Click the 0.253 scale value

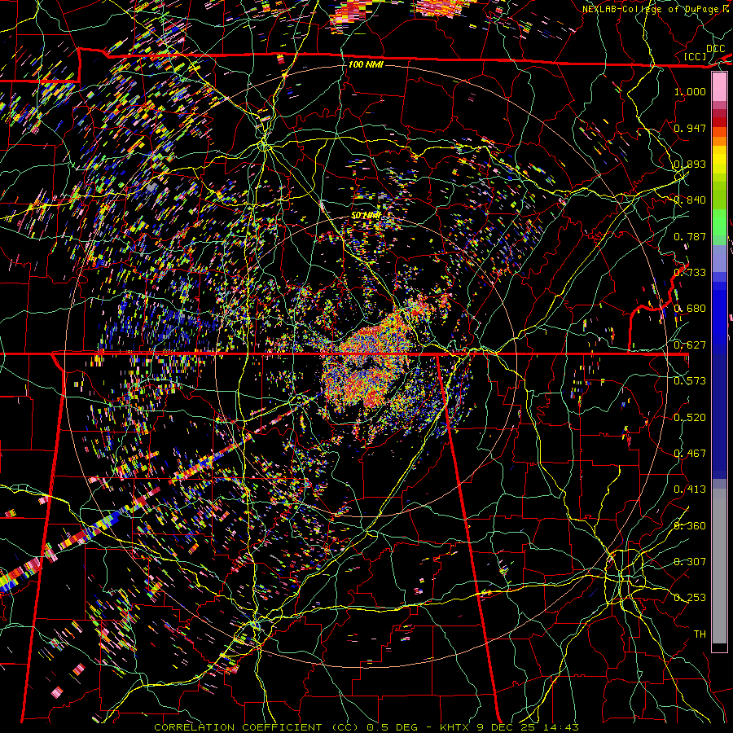pyautogui.click(x=690, y=598)
